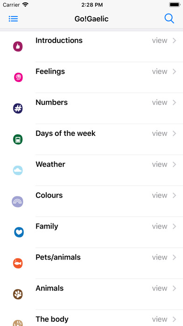
Task: Tap the search magnifier icon
Action: (169, 19)
